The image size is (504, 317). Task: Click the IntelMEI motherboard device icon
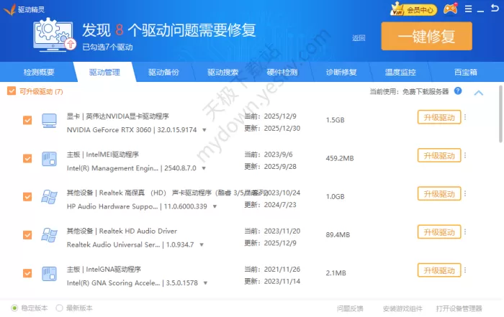pos(49,159)
